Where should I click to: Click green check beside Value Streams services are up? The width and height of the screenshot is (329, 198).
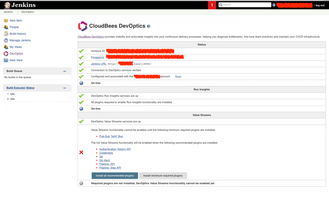[81, 121]
